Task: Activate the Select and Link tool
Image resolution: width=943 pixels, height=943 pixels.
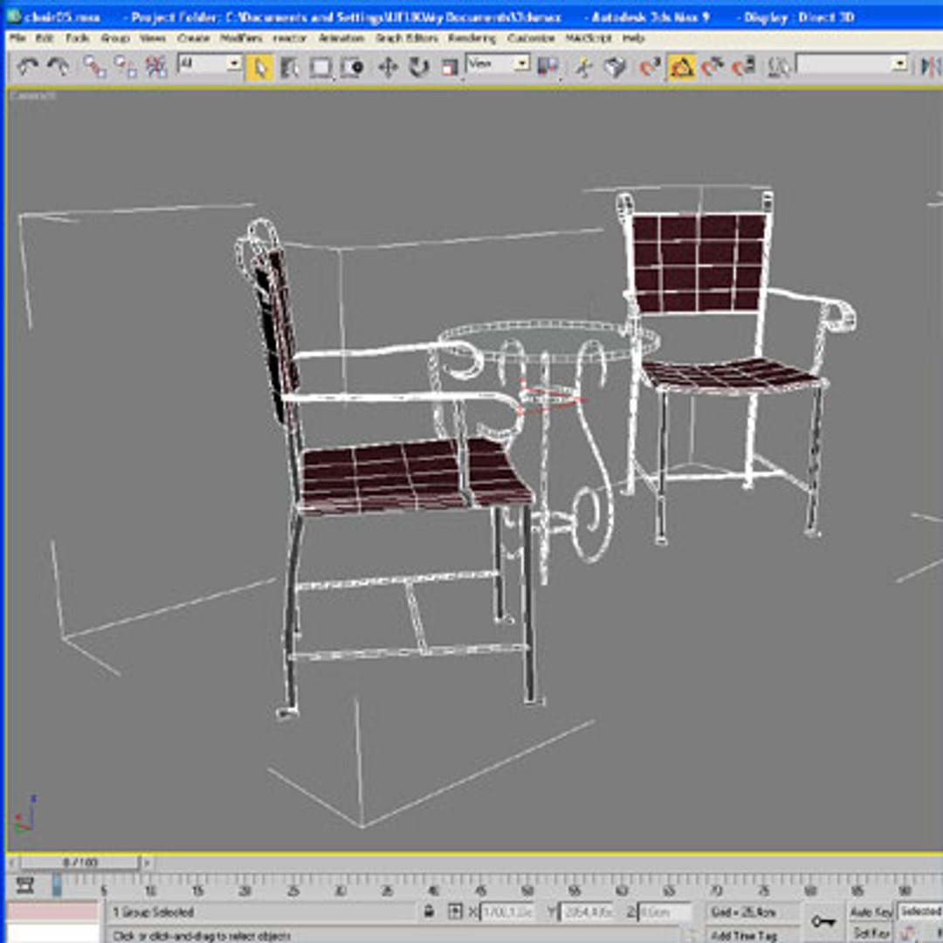Action: pyautogui.click(x=93, y=66)
